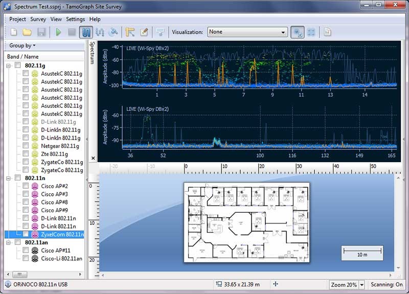Check the Cisco AP#2 checkbox
Viewport: 409px width, 294px height.
26,187
